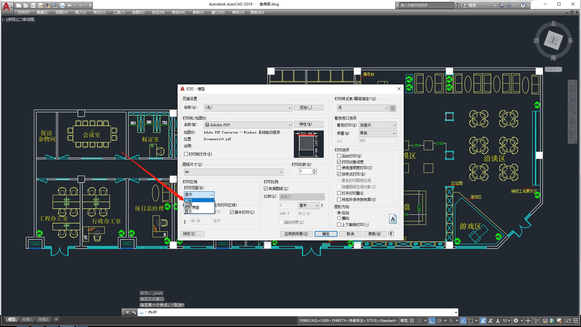This screenshot has height=327, width=581.
Task: Collapse dialog with the round arrow icon
Action: [x=391, y=233]
